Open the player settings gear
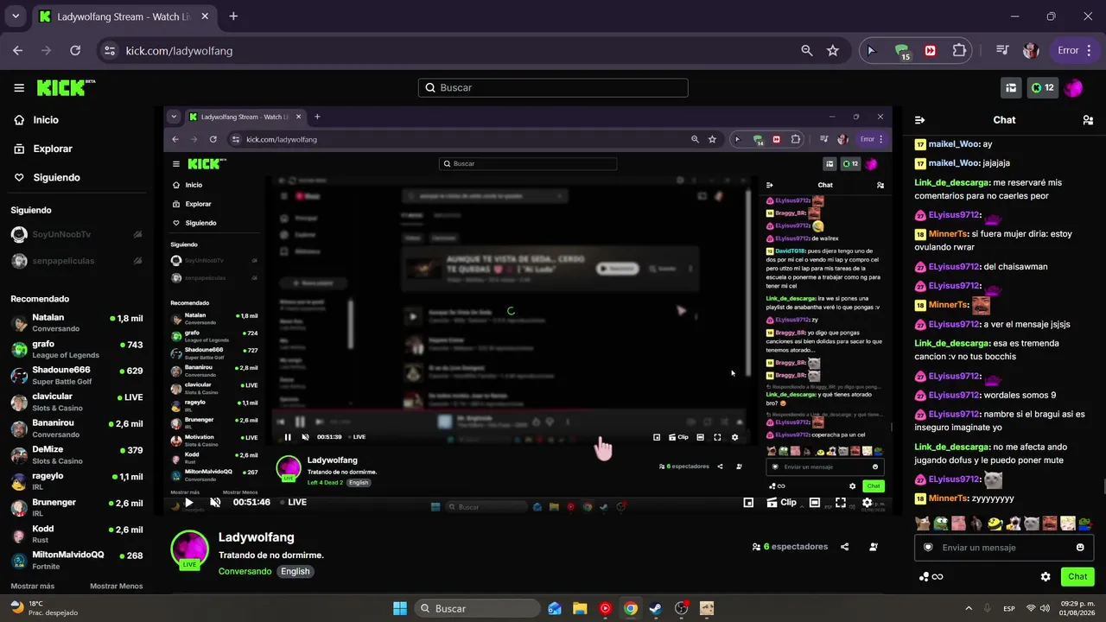 pos(867,502)
